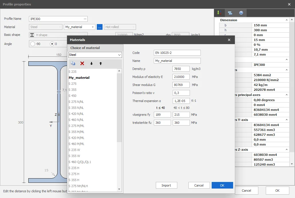The image size is (295, 198).
Task: Click the Import button
Action: (166, 185)
